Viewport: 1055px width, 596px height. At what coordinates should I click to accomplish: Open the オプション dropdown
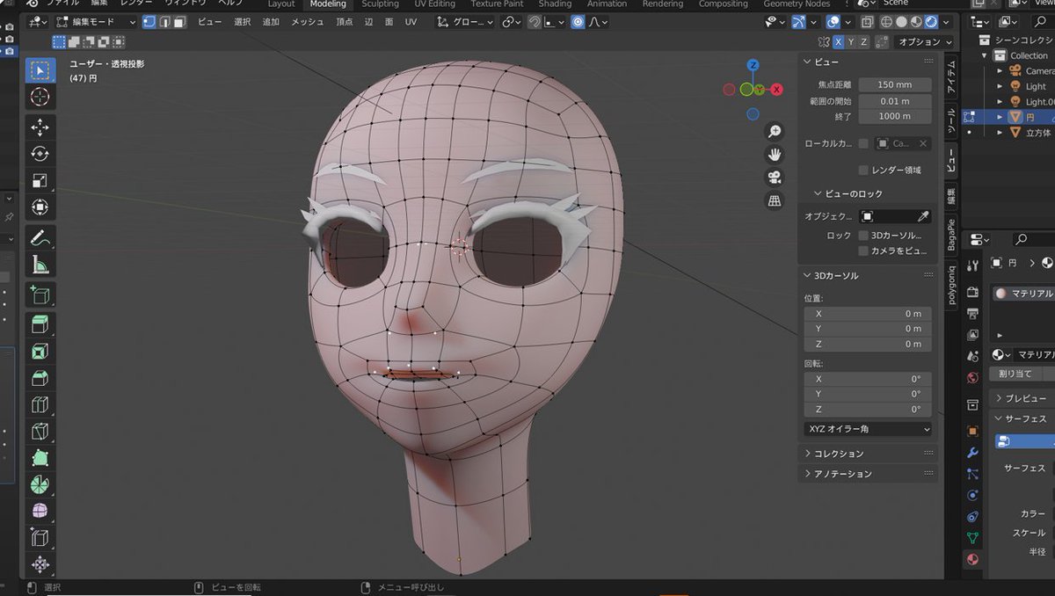tap(926, 41)
